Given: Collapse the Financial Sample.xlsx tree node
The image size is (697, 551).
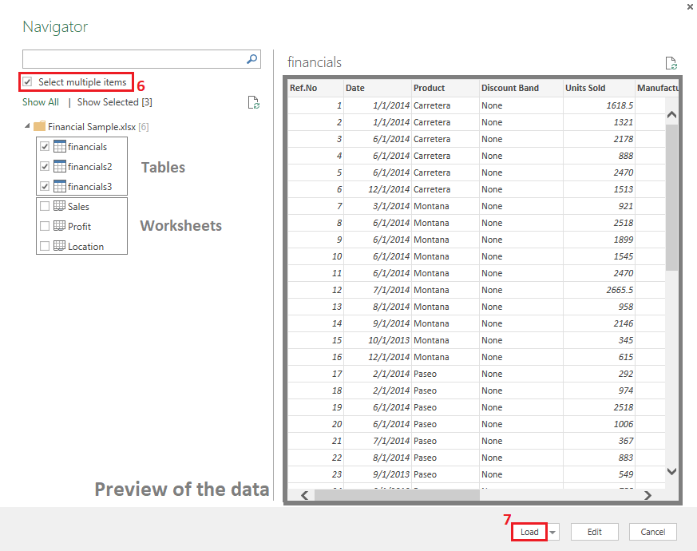Looking at the screenshot, I should coord(28,126).
